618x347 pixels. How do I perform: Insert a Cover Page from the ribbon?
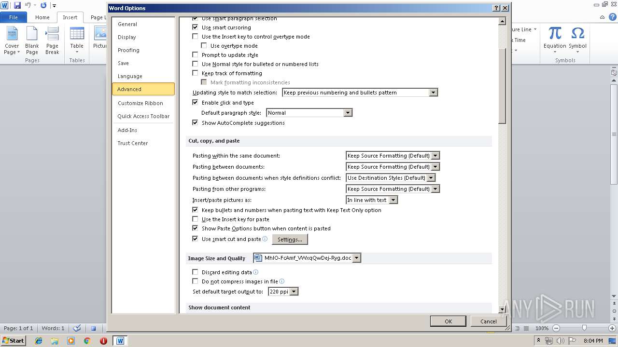12,40
